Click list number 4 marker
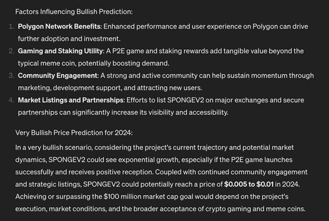 [x=12, y=100]
